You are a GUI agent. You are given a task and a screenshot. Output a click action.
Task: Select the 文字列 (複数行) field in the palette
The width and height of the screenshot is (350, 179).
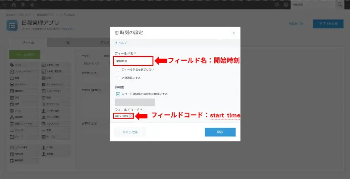56,72
